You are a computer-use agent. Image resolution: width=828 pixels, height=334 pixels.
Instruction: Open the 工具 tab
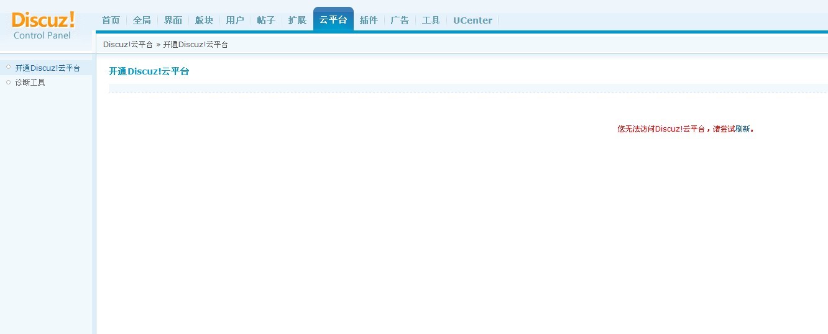[431, 20]
